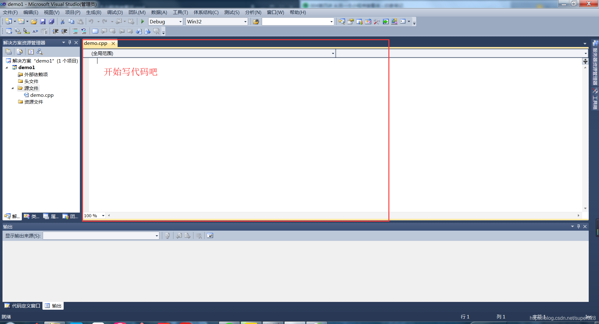The image size is (599, 324).
Task: Switch to the 代码定义窗口 bottom tab
Action: pos(22,306)
